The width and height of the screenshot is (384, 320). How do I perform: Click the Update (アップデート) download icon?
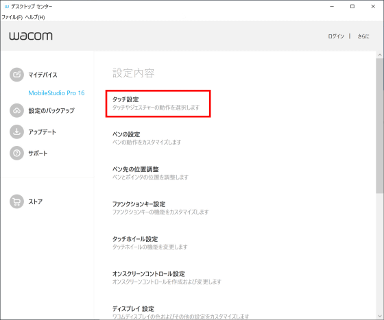tap(16, 132)
